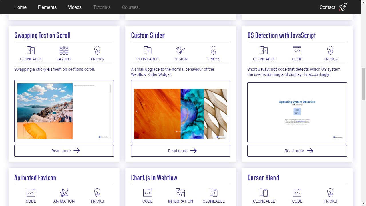The height and width of the screenshot is (206, 366).
Task: Open the Tutorials navigation item
Action: [x=102, y=7]
